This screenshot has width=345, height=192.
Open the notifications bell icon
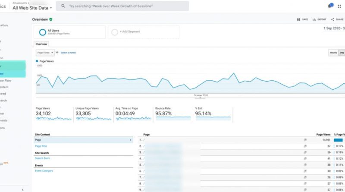330,6
